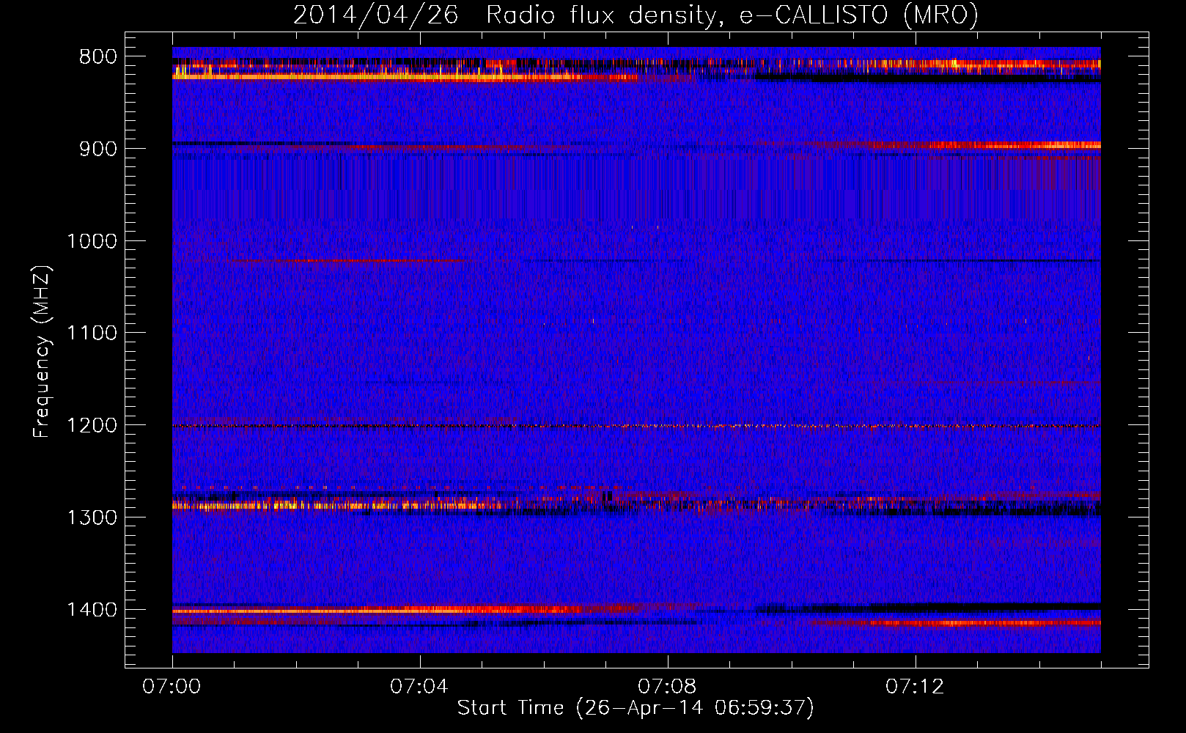This screenshot has width=1186, height=733.
Task: Click the '07:04' time axis label
Action: pos(419,687)
